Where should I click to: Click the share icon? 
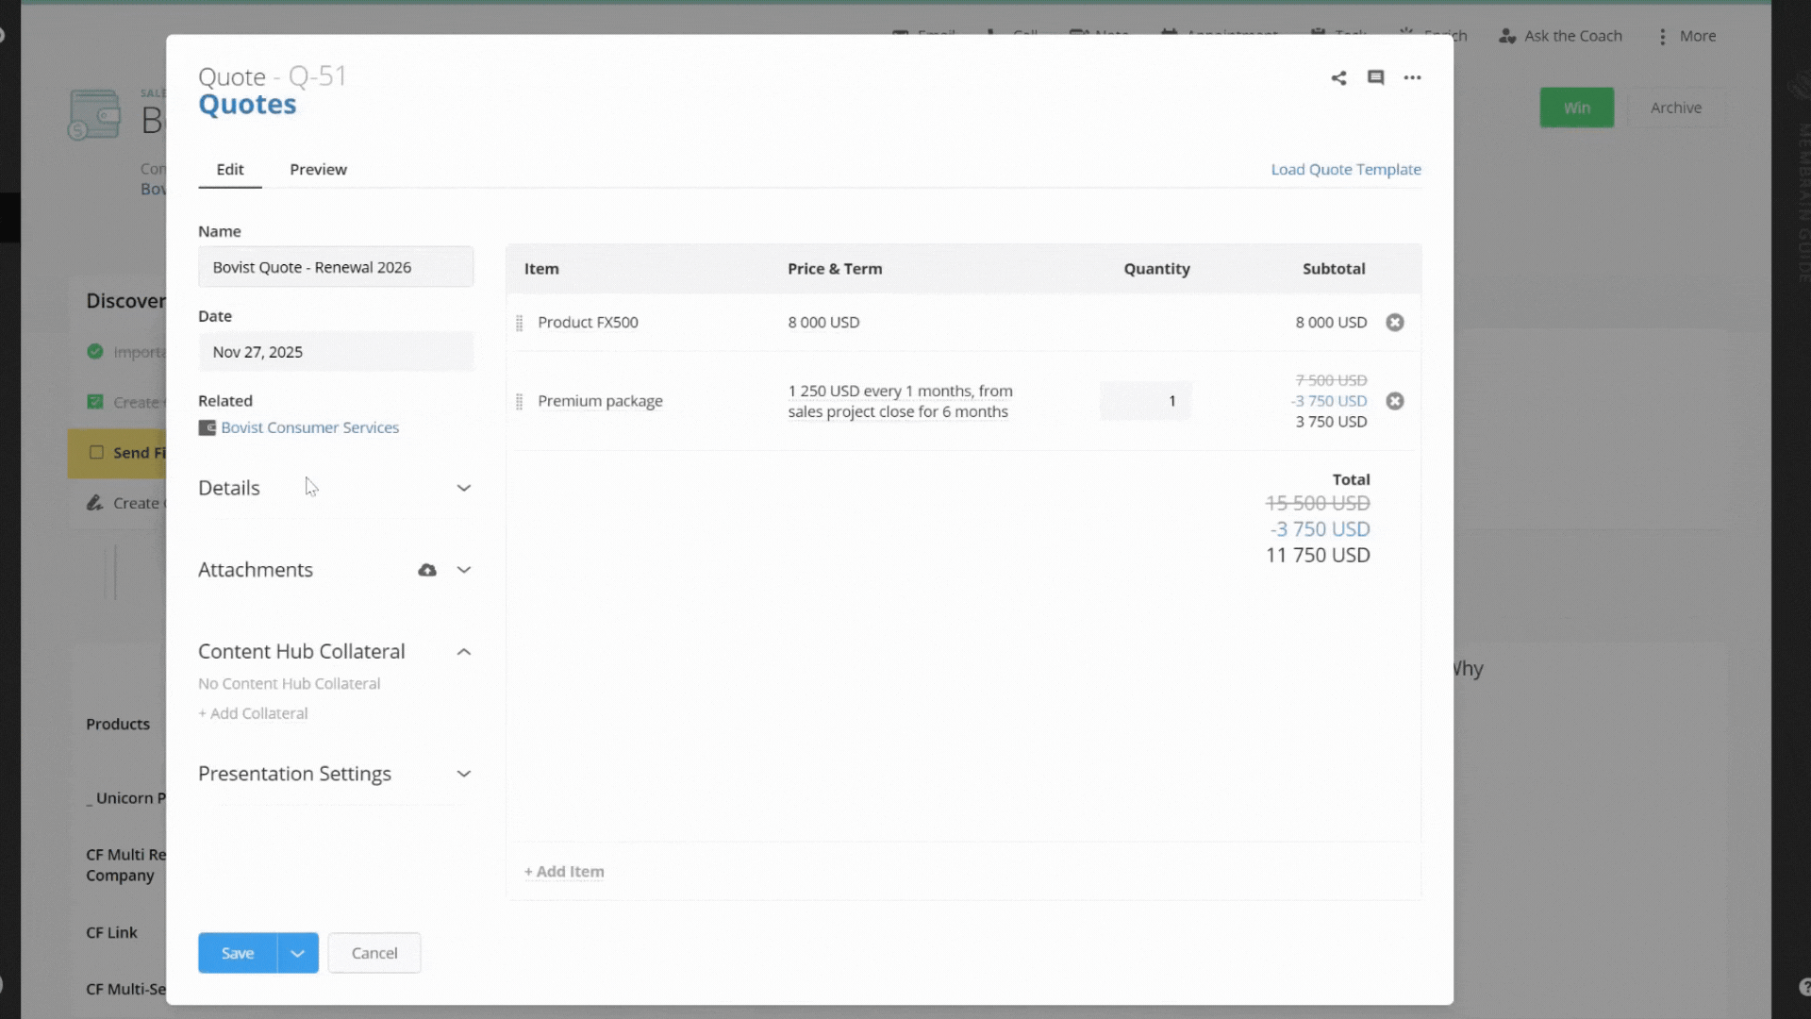(1339, 77)
